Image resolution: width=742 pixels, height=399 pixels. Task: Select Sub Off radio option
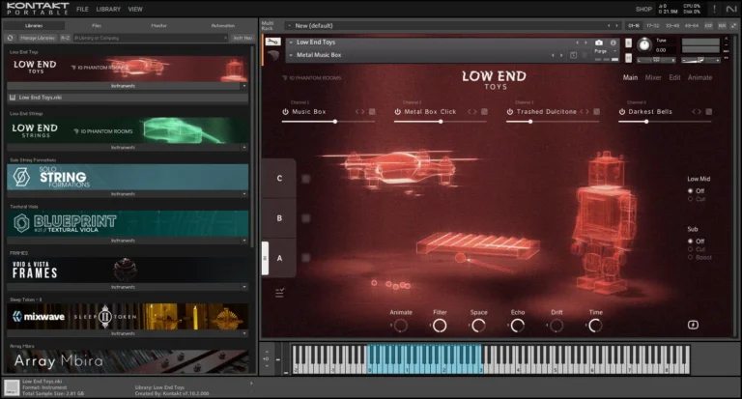click(691, 241)
